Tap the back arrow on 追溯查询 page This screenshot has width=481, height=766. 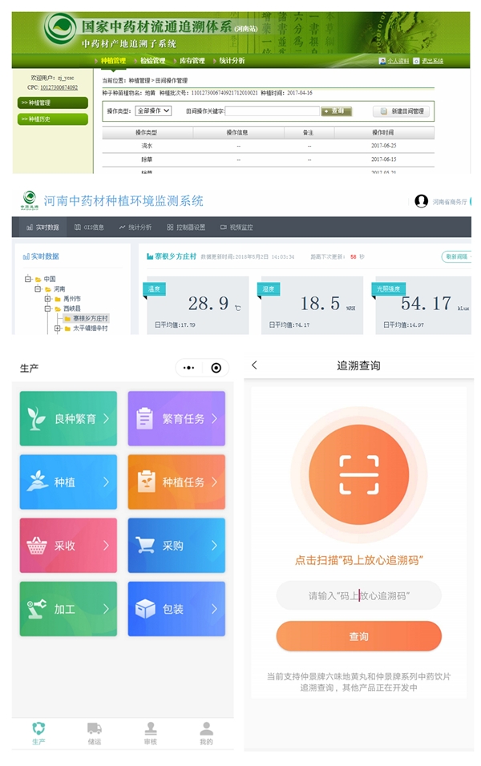point(255,365)
